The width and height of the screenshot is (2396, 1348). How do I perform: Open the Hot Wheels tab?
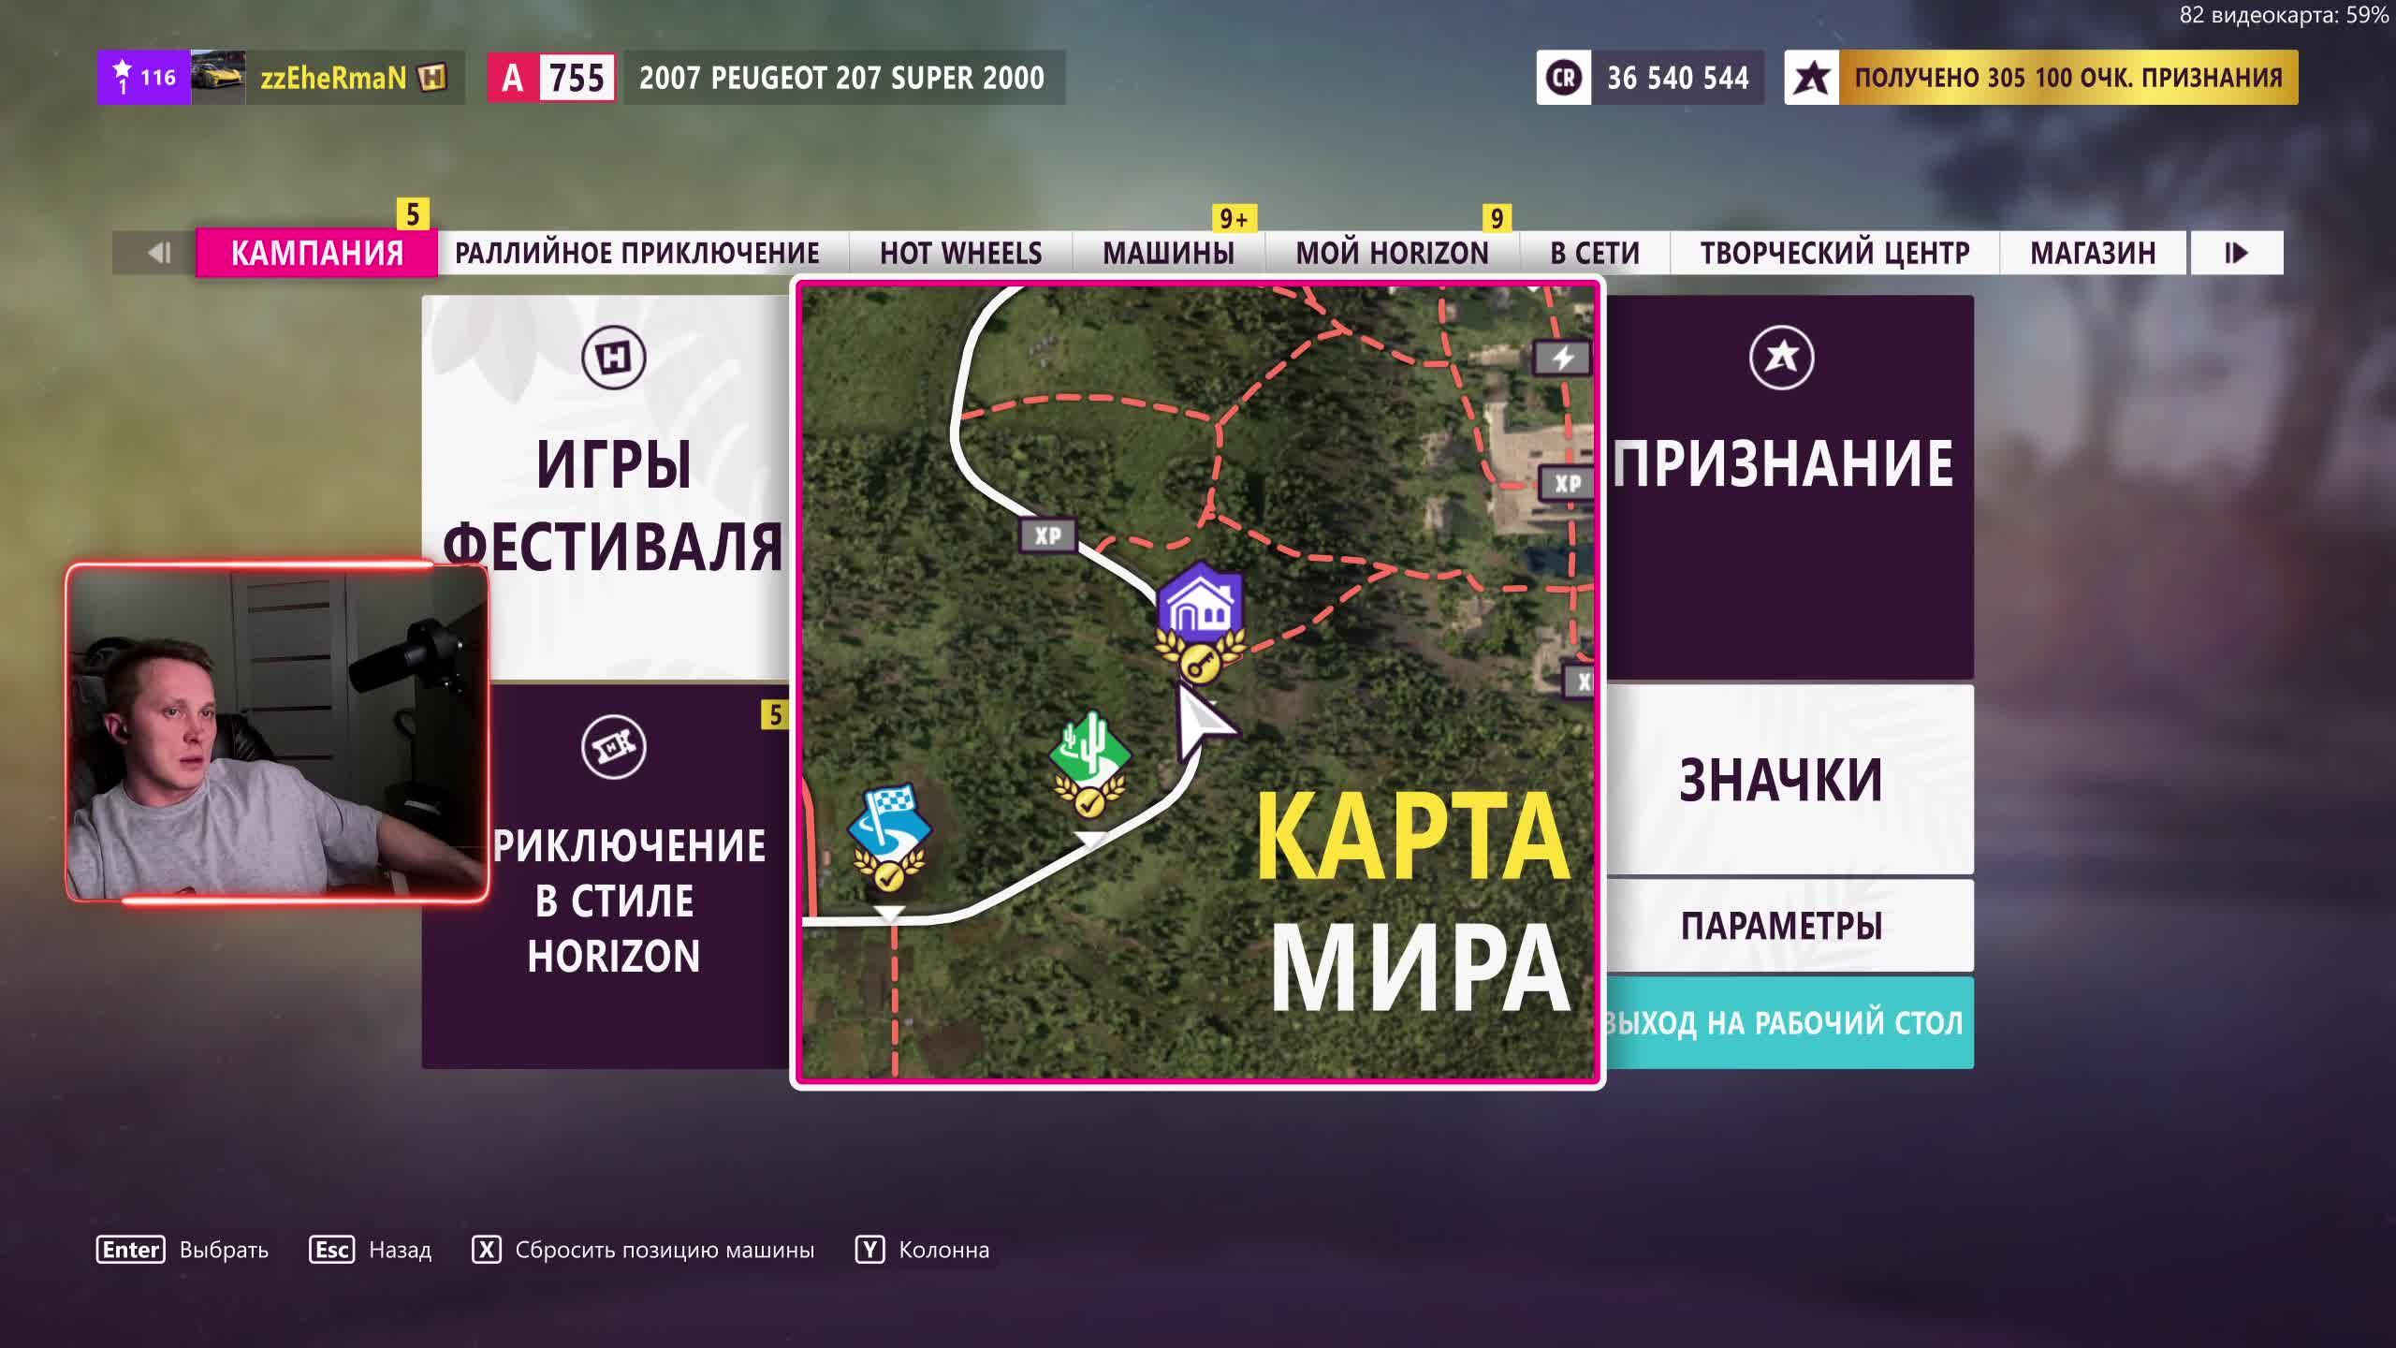960,253
